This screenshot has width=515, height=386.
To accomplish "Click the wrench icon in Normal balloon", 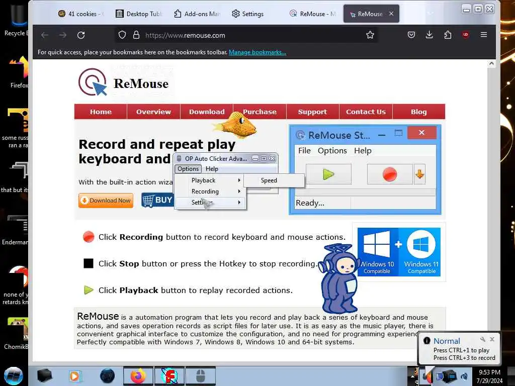I will point(482,339).
